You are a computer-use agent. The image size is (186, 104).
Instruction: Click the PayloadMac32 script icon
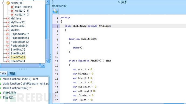(x=8, y=34)
